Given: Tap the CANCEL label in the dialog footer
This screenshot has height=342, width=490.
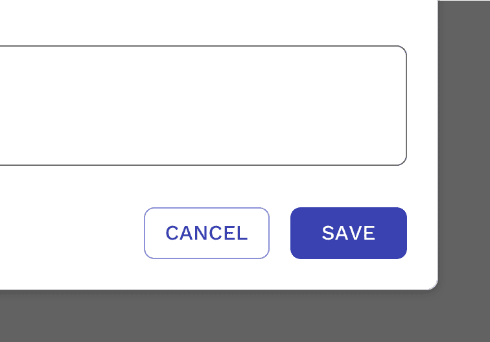Looking at the screenshot, I should click(206, 233).
